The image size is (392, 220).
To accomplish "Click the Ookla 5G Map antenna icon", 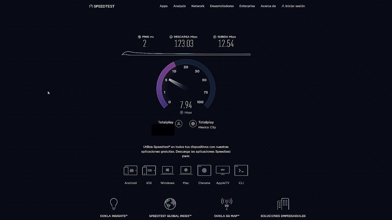I will pyautogui.click(x=227, y=204).
